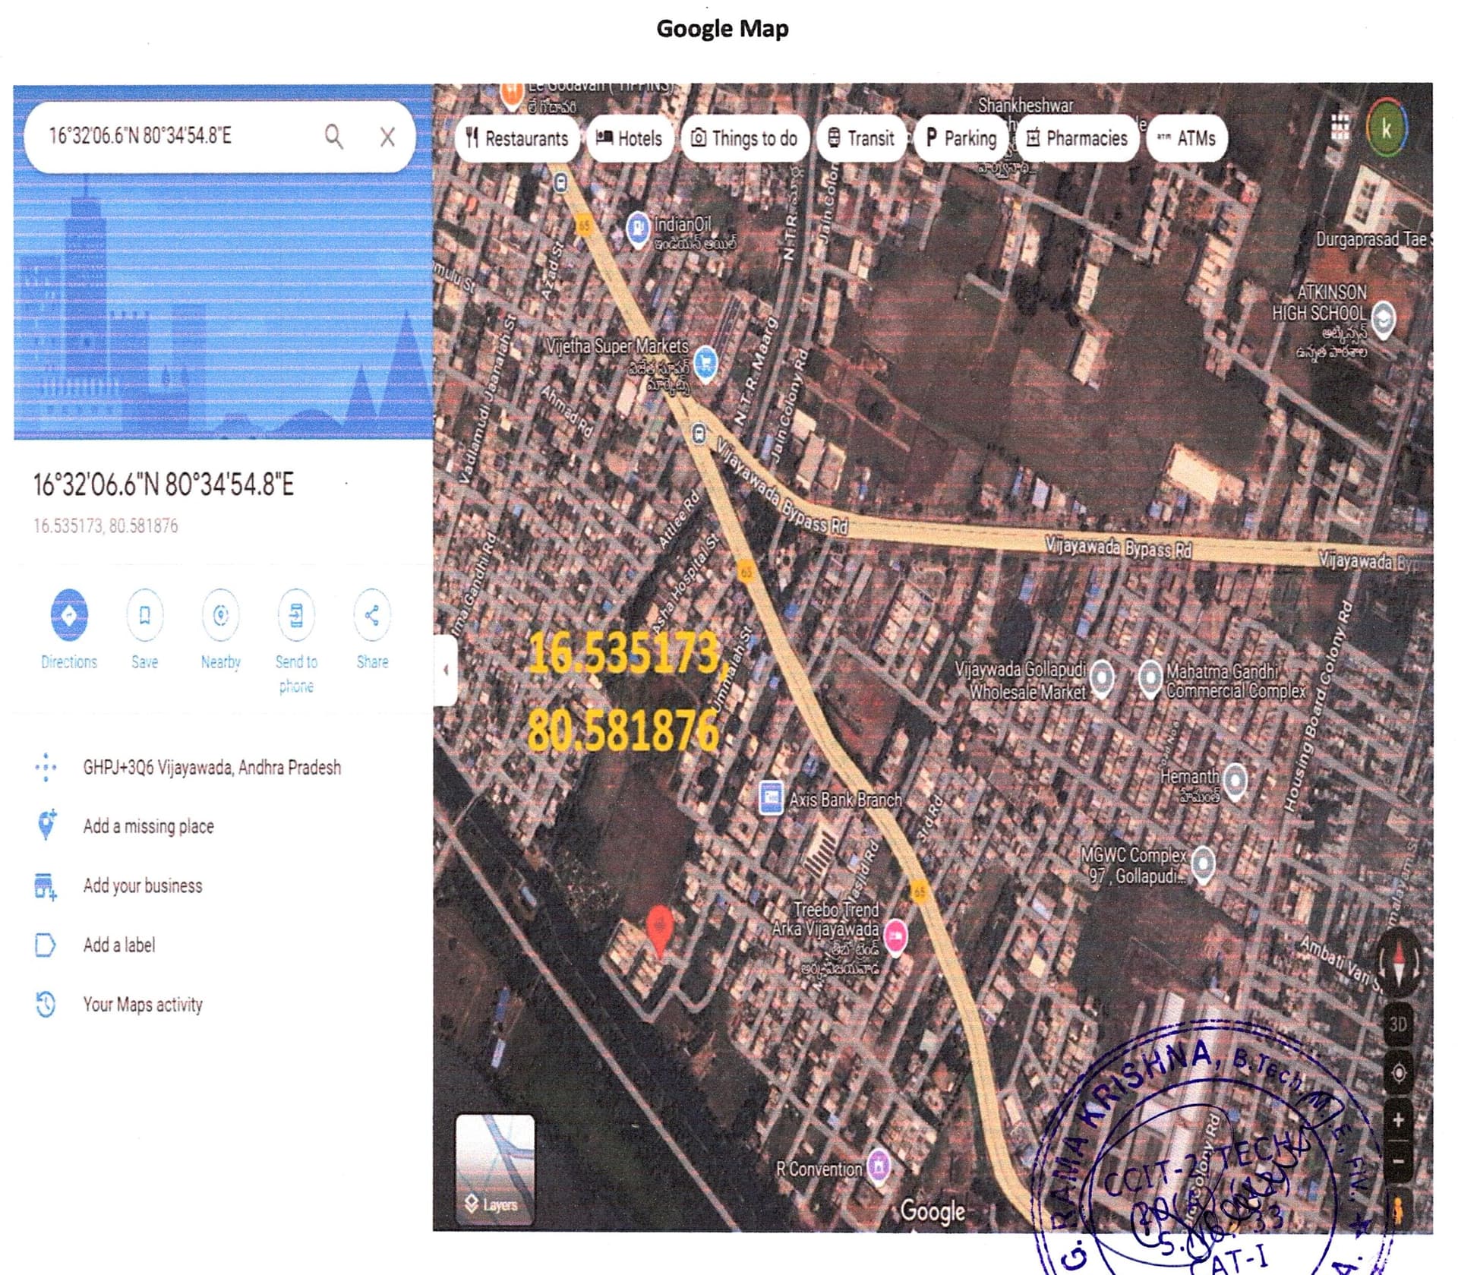Open the Vijetha Super Markets marker
This screenshot has width=1458, height=1275.
tap(706, 362)
